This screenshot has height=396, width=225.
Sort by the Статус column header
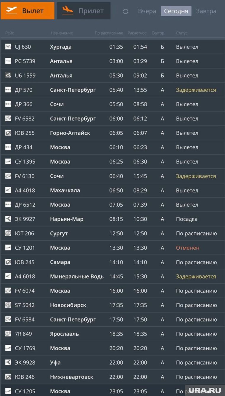[181, 33]
